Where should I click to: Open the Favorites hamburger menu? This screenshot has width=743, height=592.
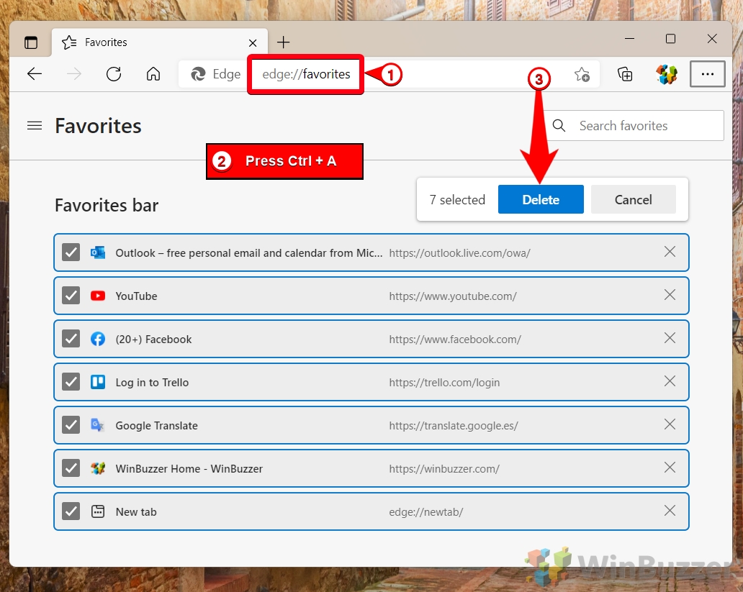coord(35,125)
